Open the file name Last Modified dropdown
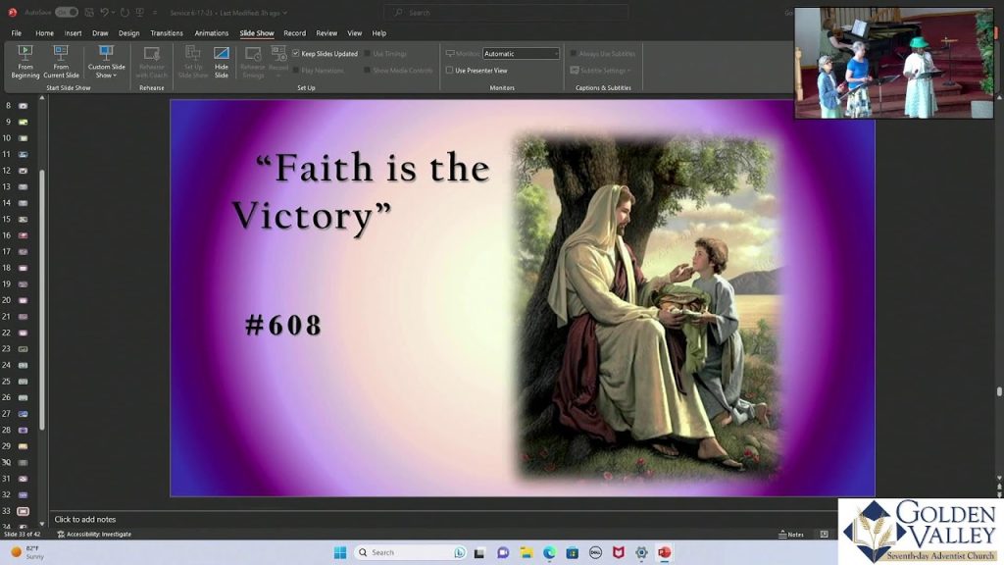This screenshot has height=565, width=1004. click(228, 12)
